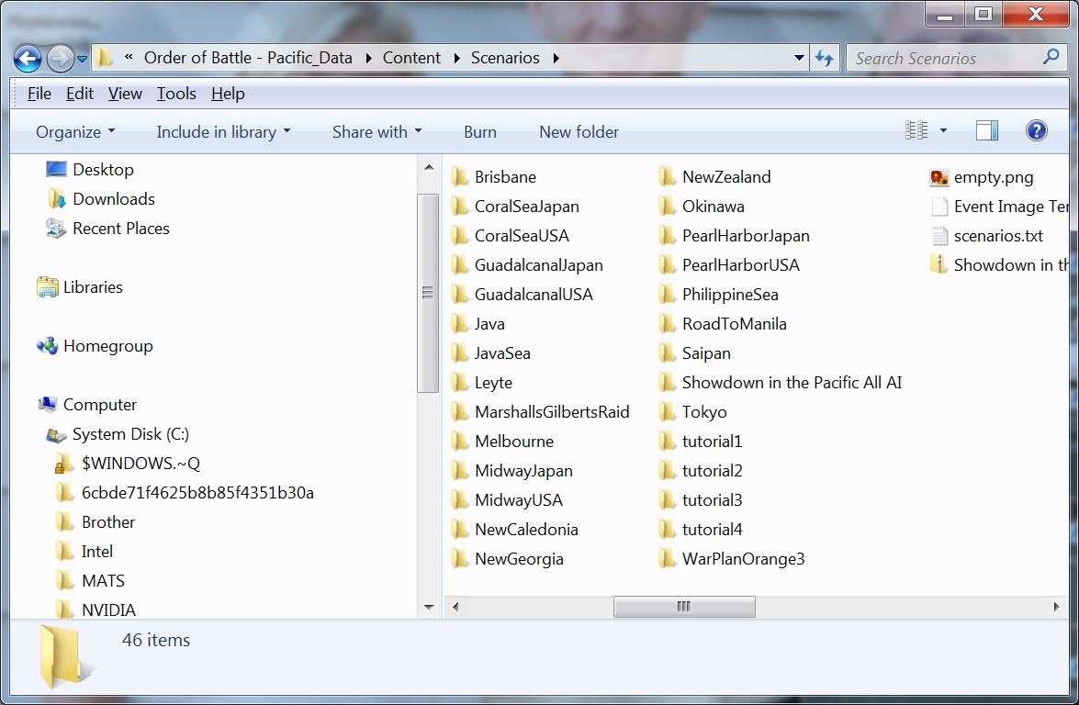Open the Include in library dropdown

click(x=223, y=132)
